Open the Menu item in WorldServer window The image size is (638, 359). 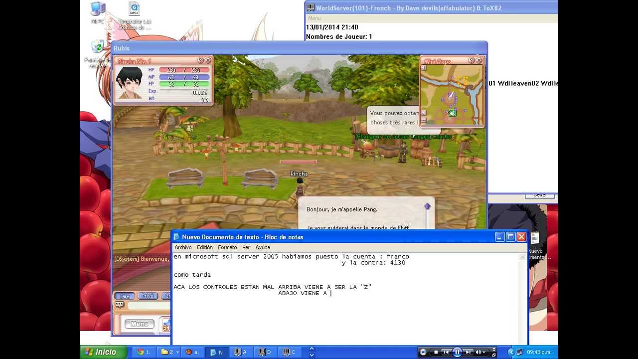314,18
